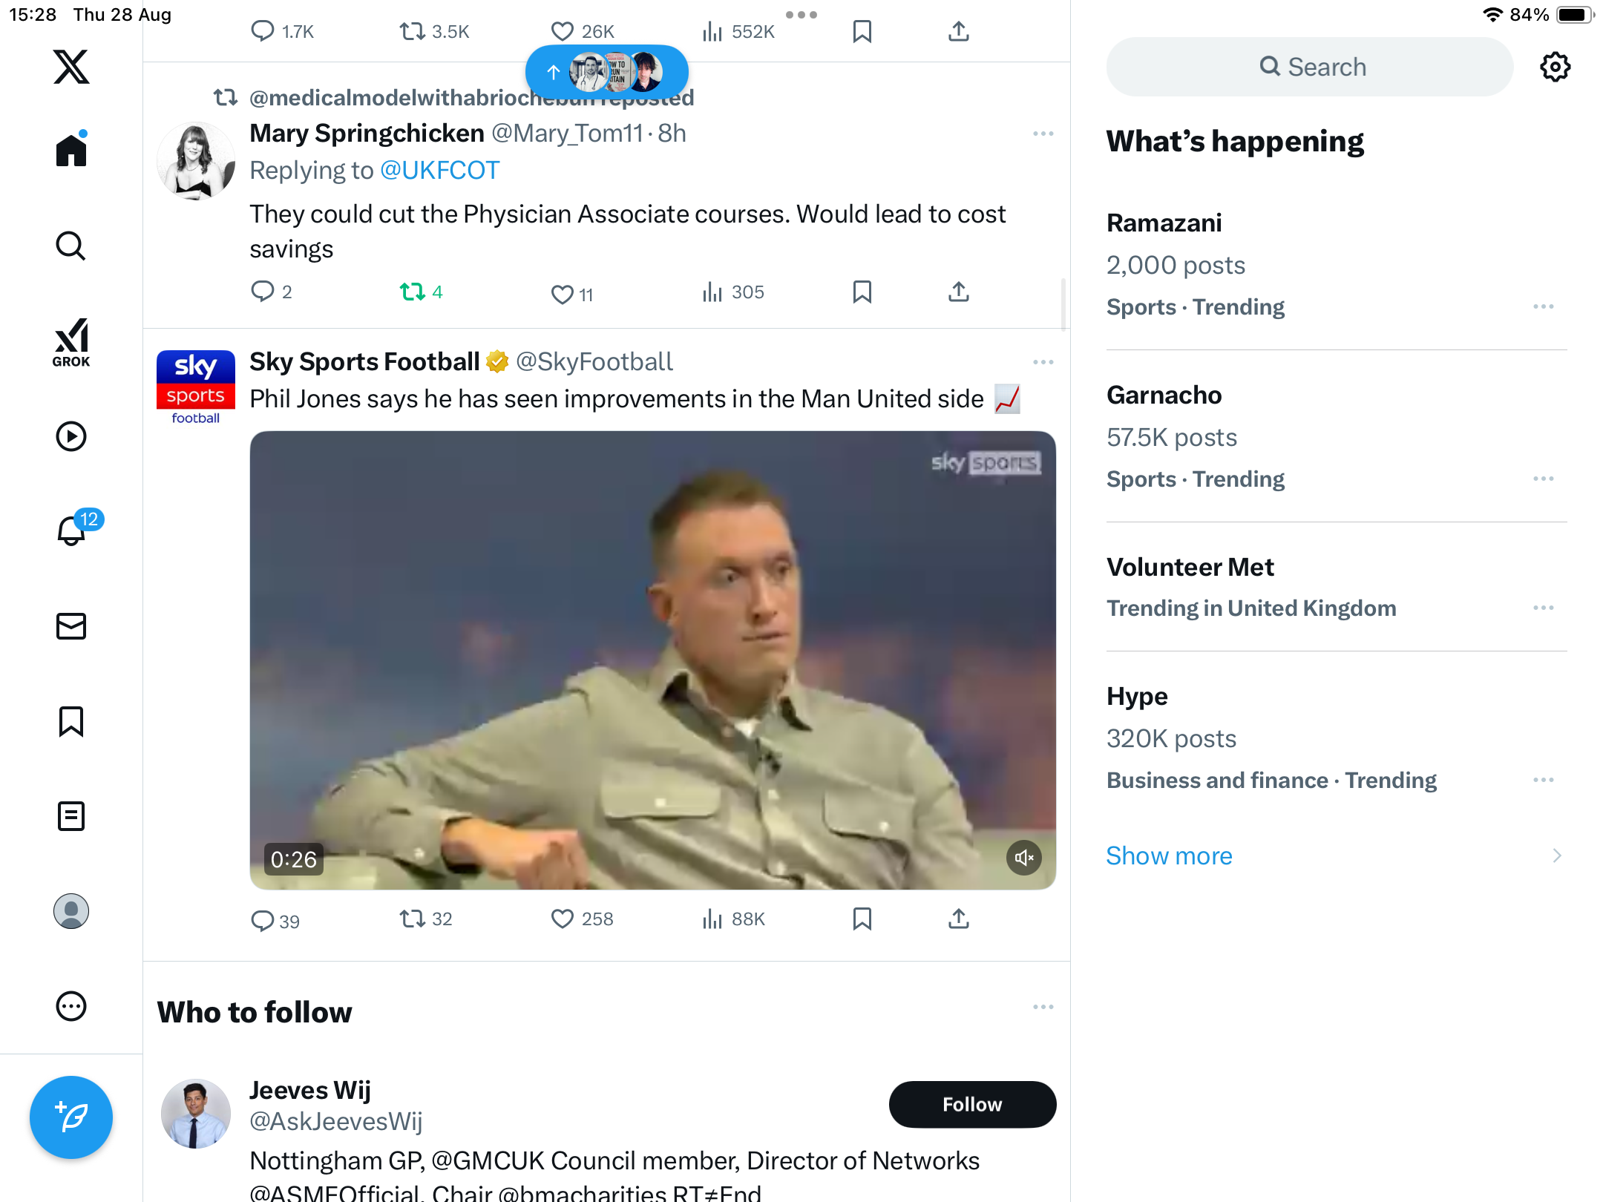
Task: Follow Jeeves Wij
Action: coord(972,1104)
